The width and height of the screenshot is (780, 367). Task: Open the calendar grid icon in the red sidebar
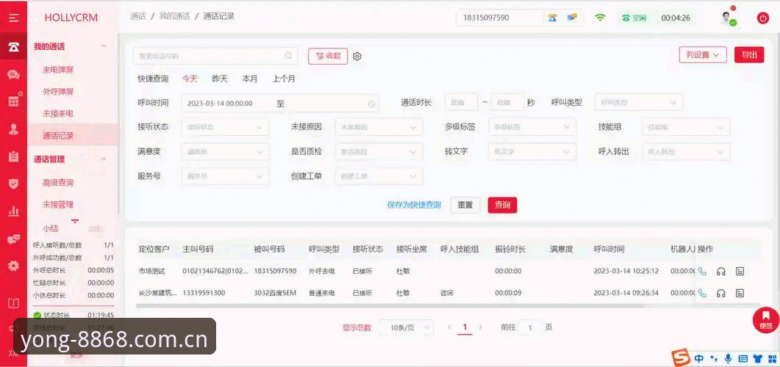coord(13,101)
